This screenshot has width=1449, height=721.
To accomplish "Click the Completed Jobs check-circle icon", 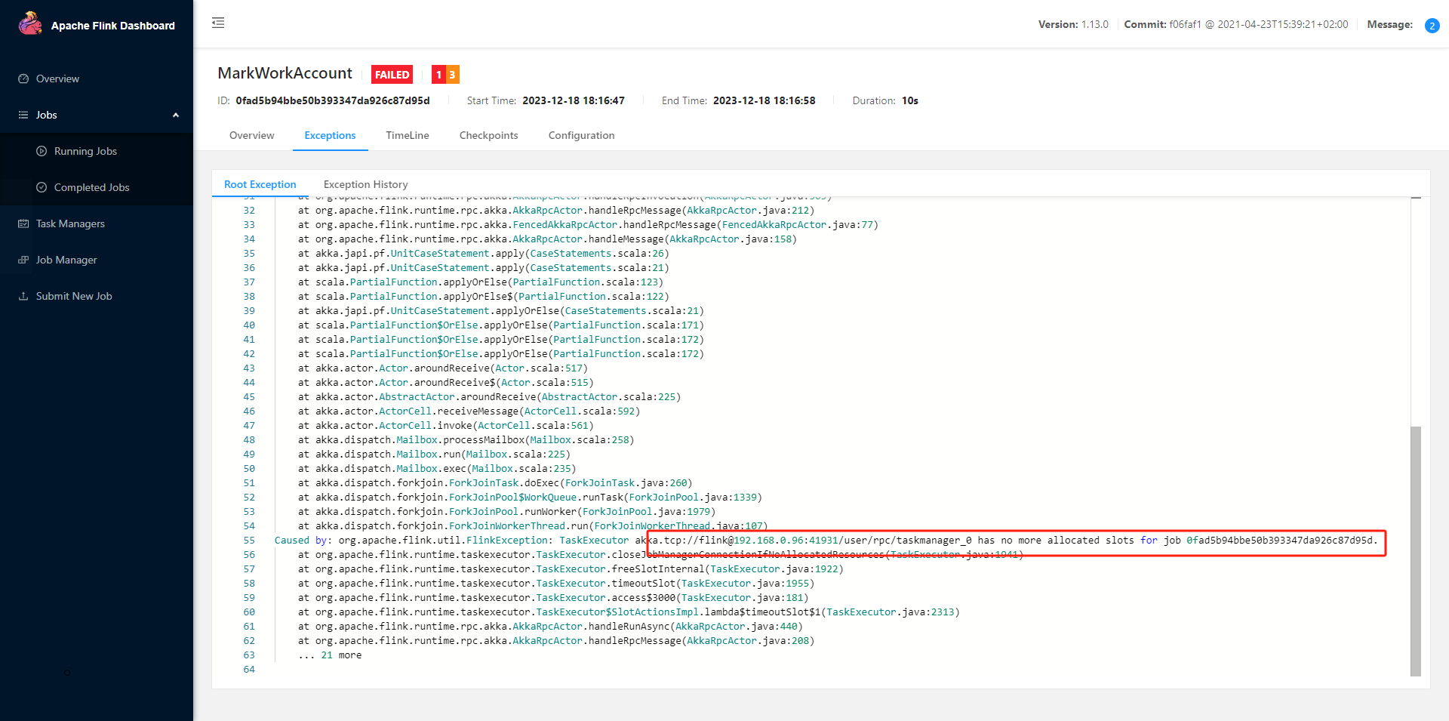I will pos(42,187).
